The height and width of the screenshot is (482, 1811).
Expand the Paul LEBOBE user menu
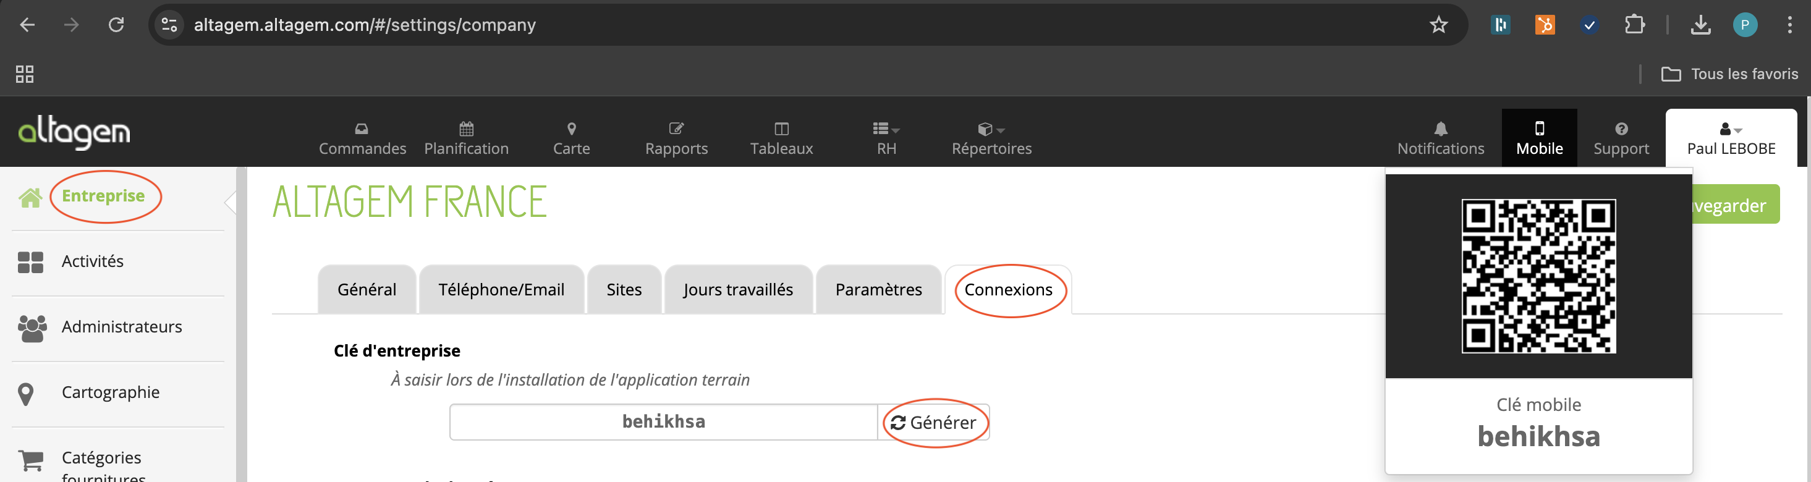click(1730, 138)
